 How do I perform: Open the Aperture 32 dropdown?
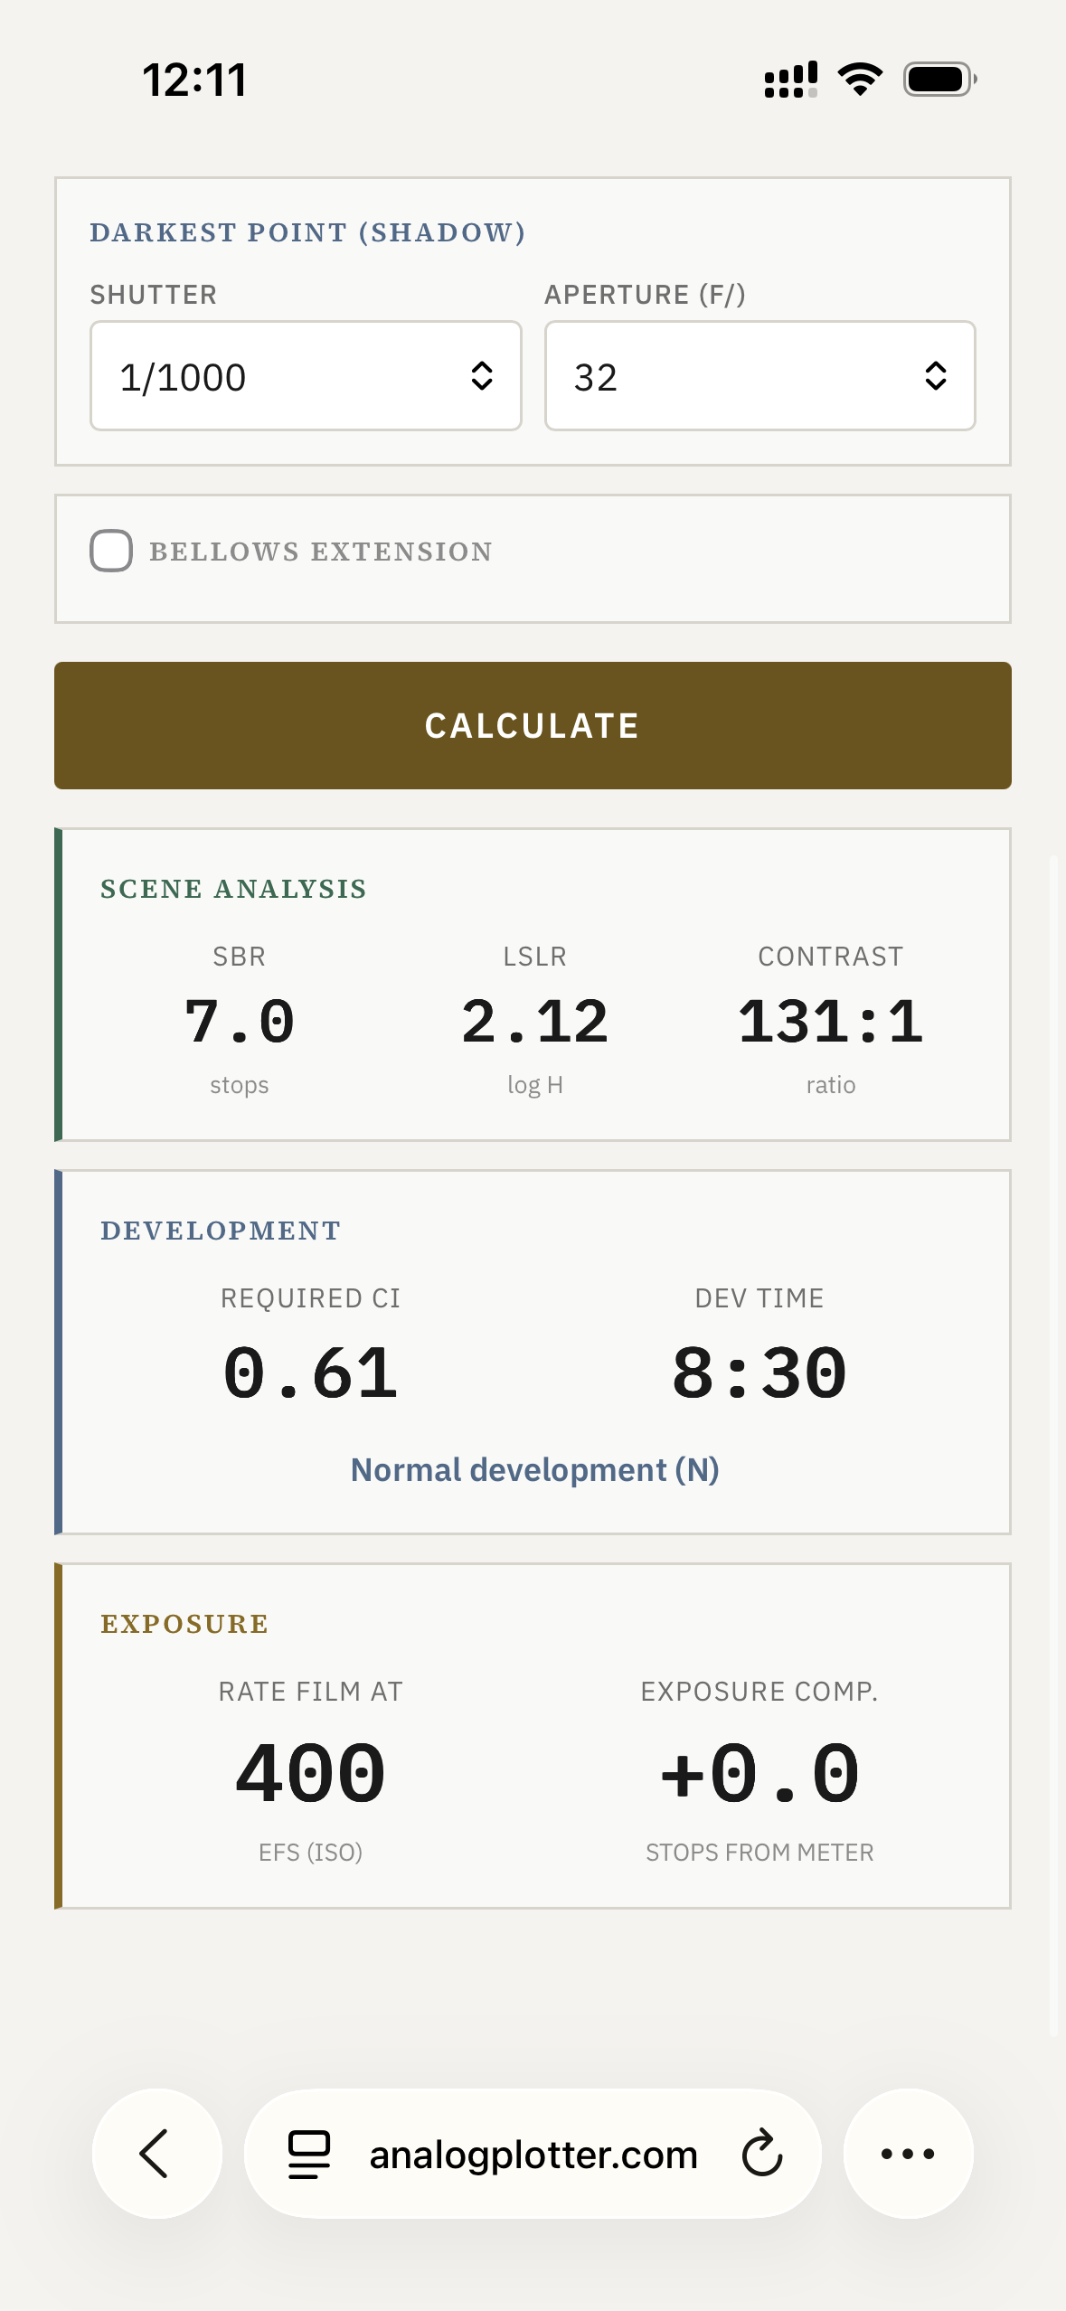pos(741,376)
